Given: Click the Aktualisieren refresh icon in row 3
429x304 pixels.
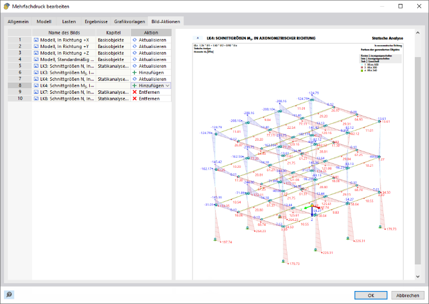Looking at the screenshot, I should [x=134, y=53].
